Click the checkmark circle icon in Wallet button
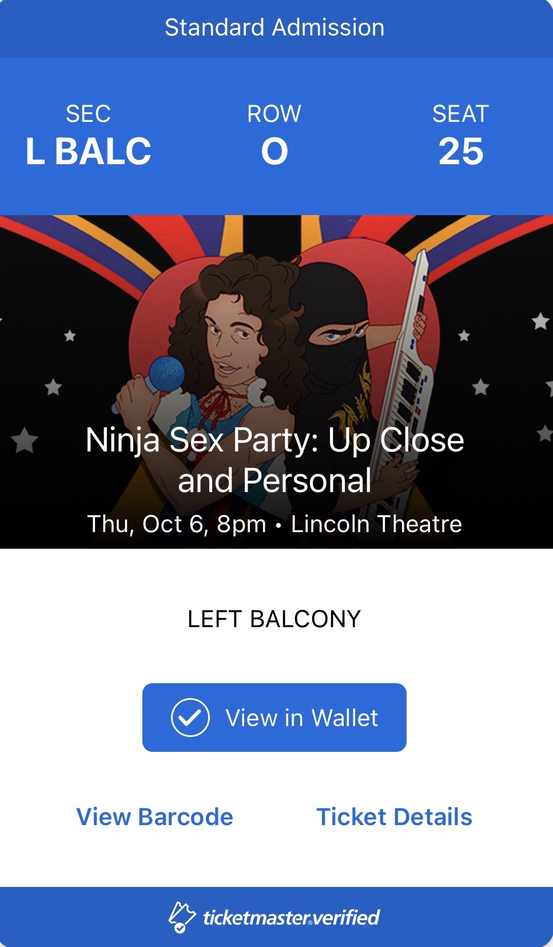The width and height of the screenshot is (553, 947). (190, 718)
